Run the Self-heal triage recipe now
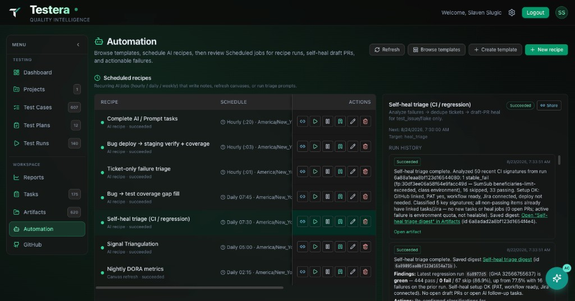Viewport: 575px width, 301px height. (x=315, y=221)
